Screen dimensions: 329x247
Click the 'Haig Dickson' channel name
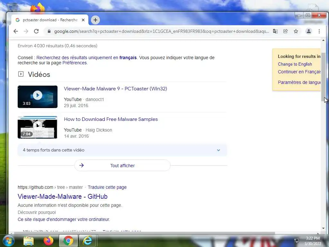point(99,130)
